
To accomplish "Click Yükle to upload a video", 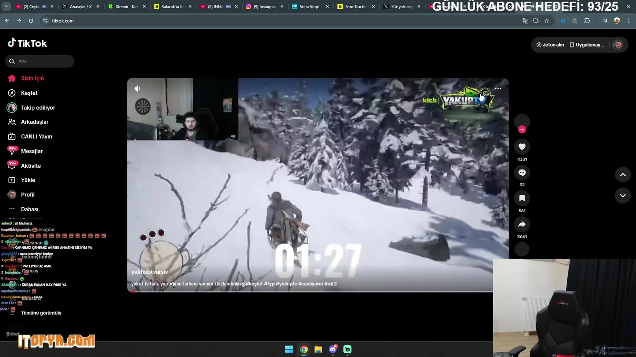I will pos(28,180).
